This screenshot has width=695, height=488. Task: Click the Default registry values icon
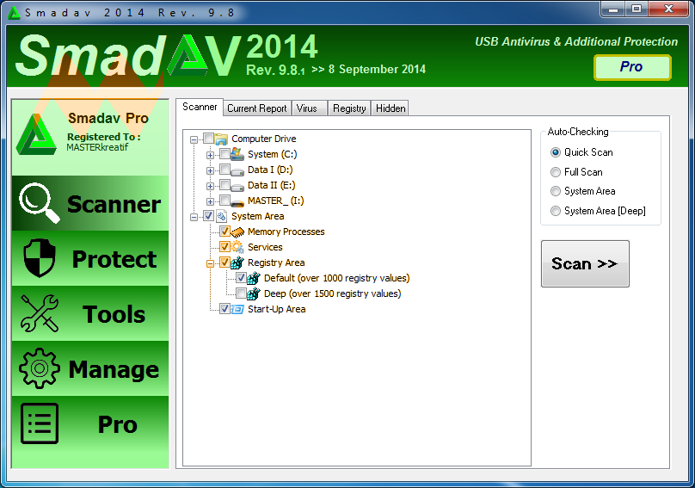click(254, 278)
